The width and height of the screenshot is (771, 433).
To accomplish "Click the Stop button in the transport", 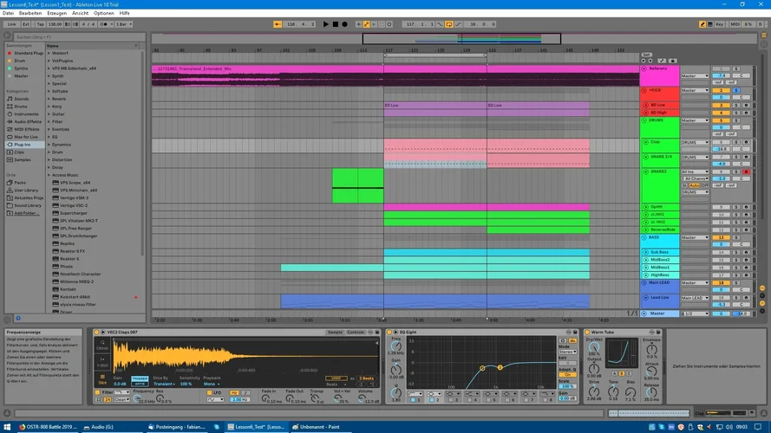I will pyautogui.click(x=335, y=24).
